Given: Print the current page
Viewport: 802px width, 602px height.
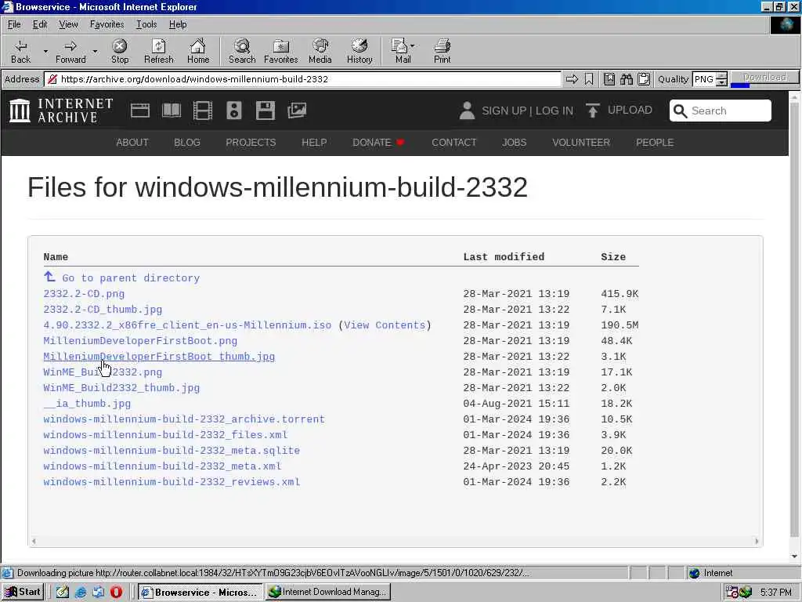Looking at the screenshot, I should [x=442, y=52].
